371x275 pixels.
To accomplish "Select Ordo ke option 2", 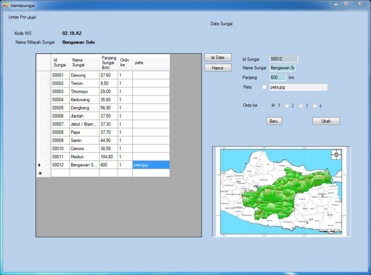I will tap(288, 105).
